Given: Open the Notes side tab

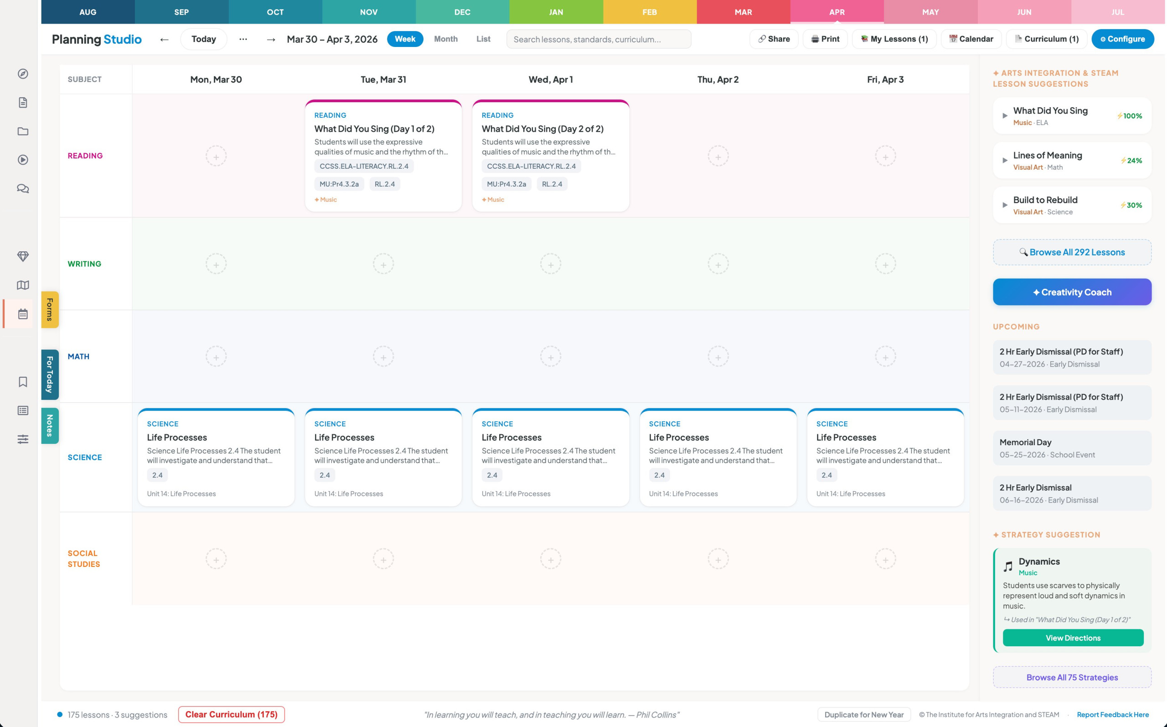Looking at the screenshot, I should (x=50, y=426).
